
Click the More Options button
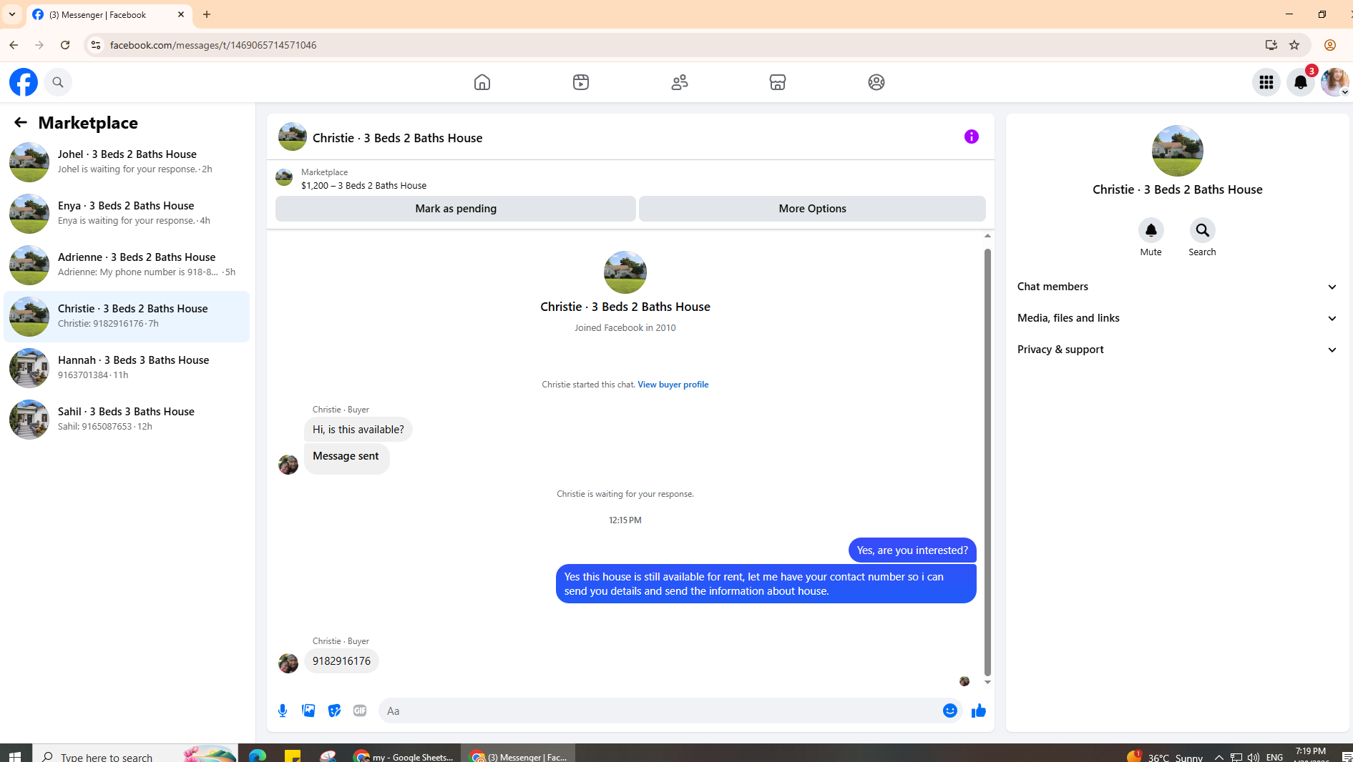tap(812, 209)
